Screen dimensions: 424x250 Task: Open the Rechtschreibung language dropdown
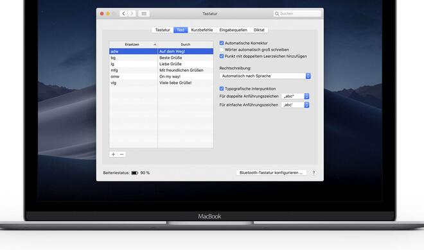coord(265,76)
